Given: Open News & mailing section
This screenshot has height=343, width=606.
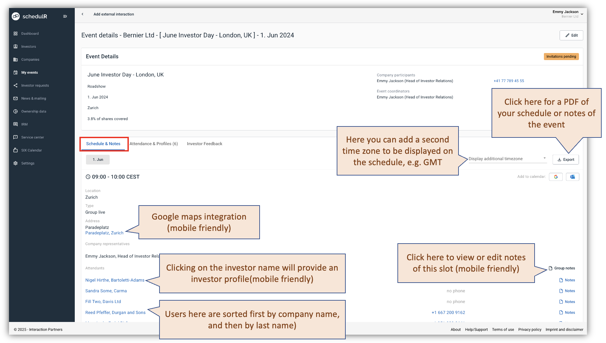Looking at the screenshot, I should point(33,98).
